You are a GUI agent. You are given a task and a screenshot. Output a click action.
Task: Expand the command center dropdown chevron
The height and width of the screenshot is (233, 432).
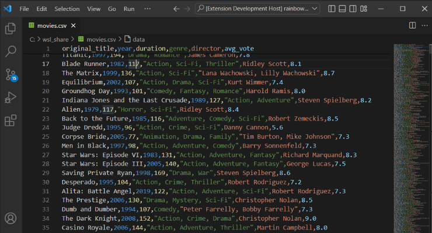tap(314, 9)
